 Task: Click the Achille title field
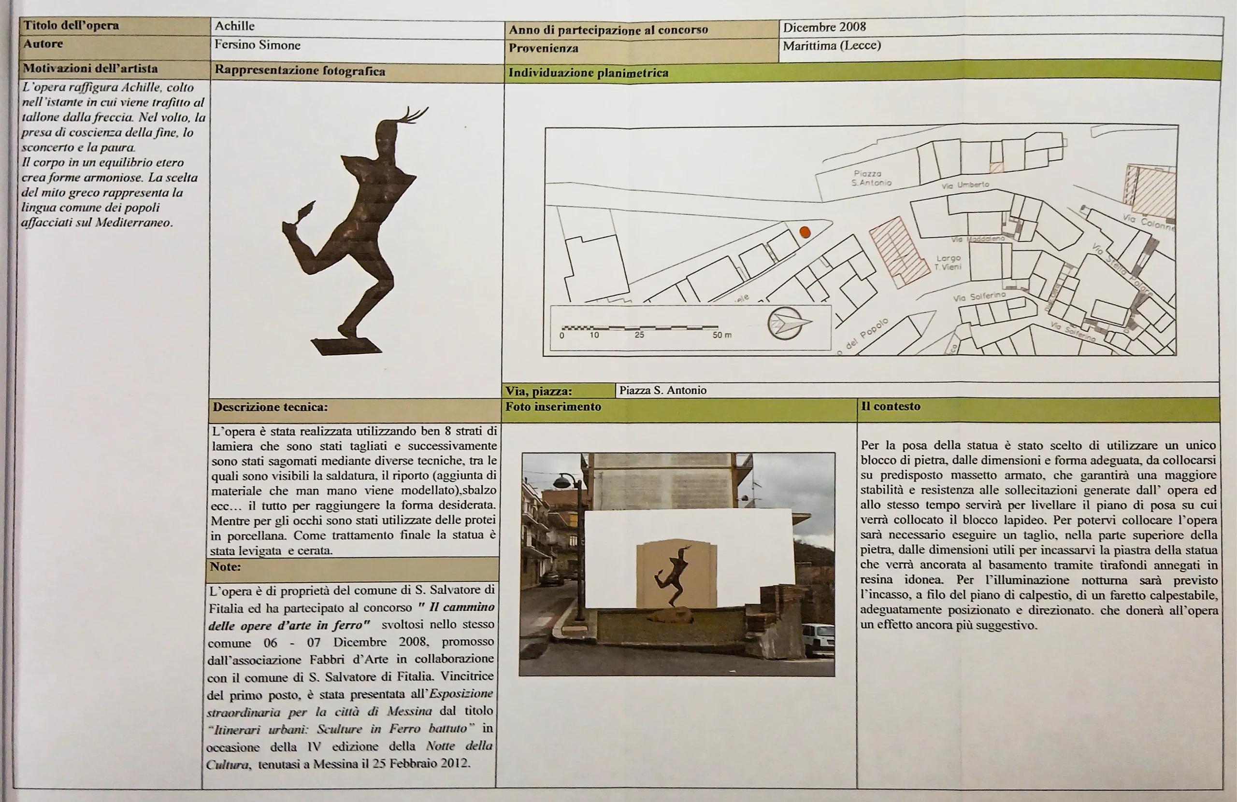point(235,26)
